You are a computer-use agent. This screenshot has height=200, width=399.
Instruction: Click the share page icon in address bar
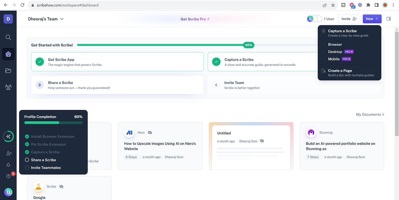coord(325,5)
